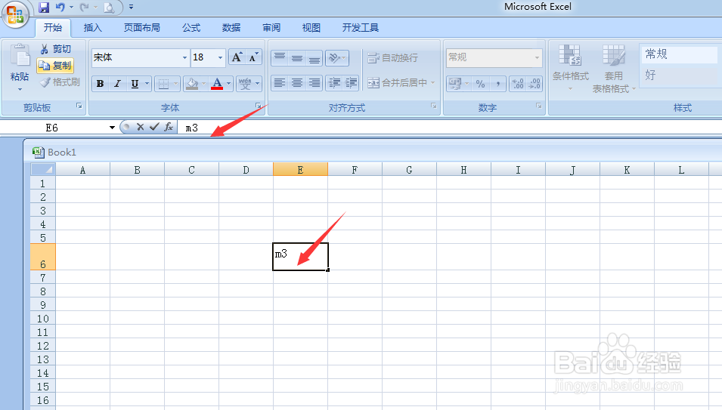Confirm the formula bar entry
Viewport: 722px width, 410px height.
(154, 127)
